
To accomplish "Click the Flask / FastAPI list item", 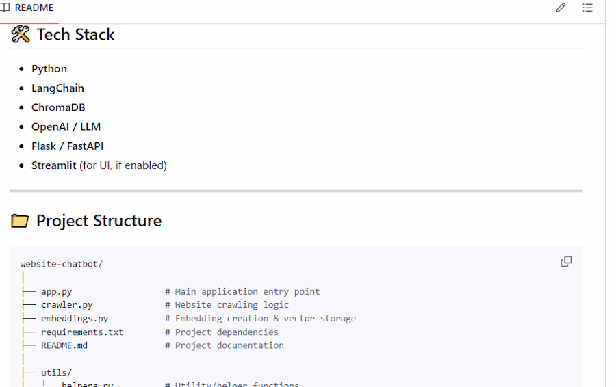I will 67,146.
